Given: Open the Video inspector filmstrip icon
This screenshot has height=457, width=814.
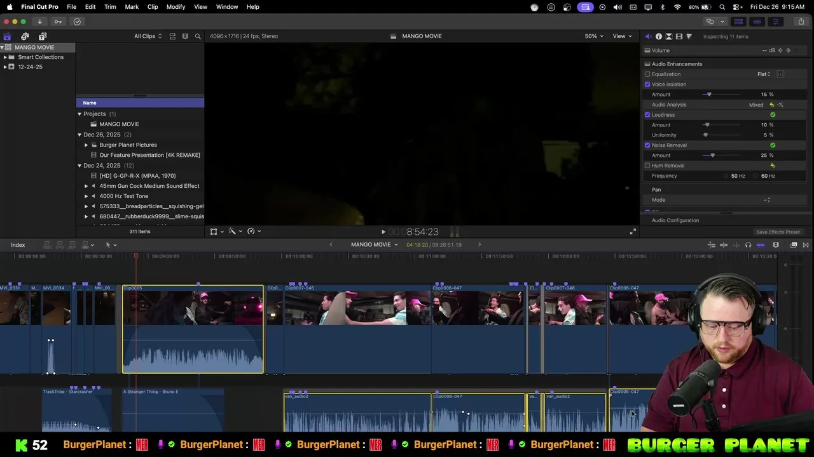Looking at the screenshot, I should pos(679,36).
